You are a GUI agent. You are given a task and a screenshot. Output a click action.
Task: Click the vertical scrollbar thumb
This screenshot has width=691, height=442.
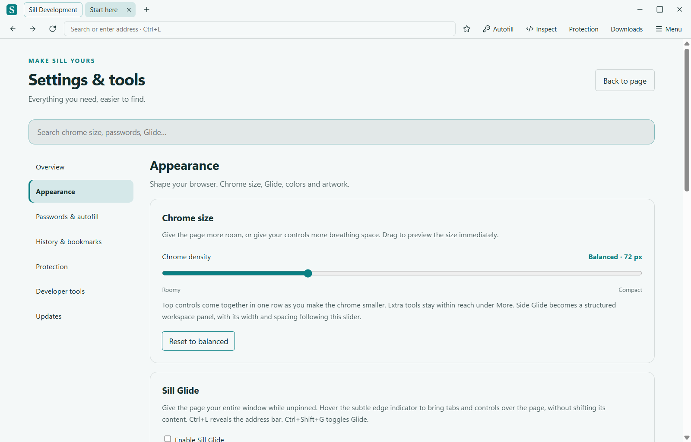[x=687, y=120]
